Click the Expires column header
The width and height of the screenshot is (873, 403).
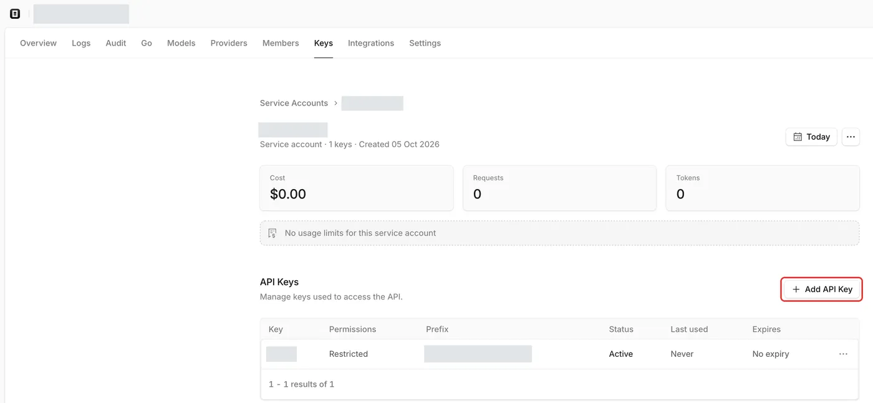click(766, 329)
